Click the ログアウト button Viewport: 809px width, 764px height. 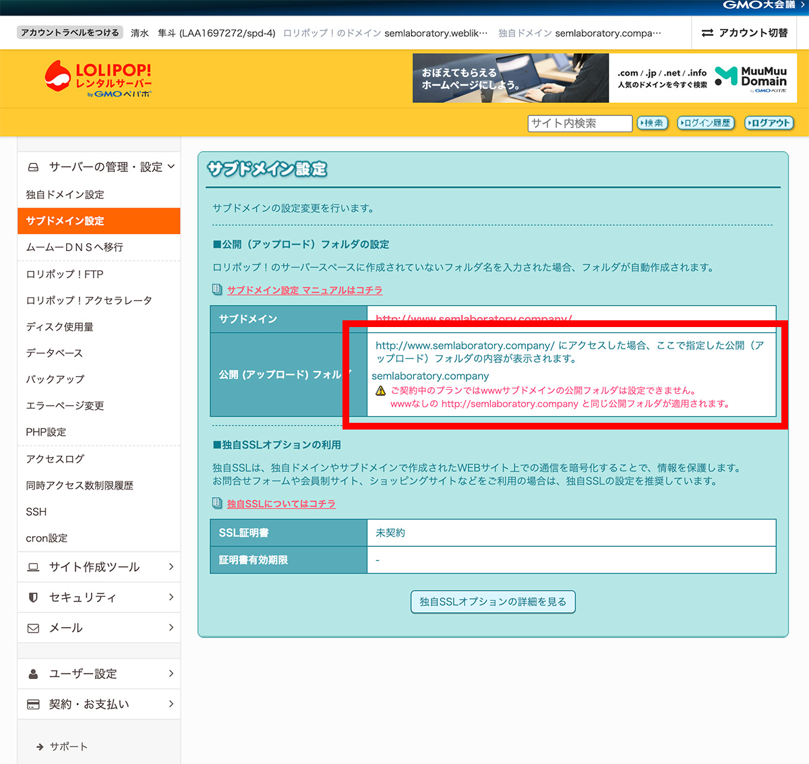(769, 123)
